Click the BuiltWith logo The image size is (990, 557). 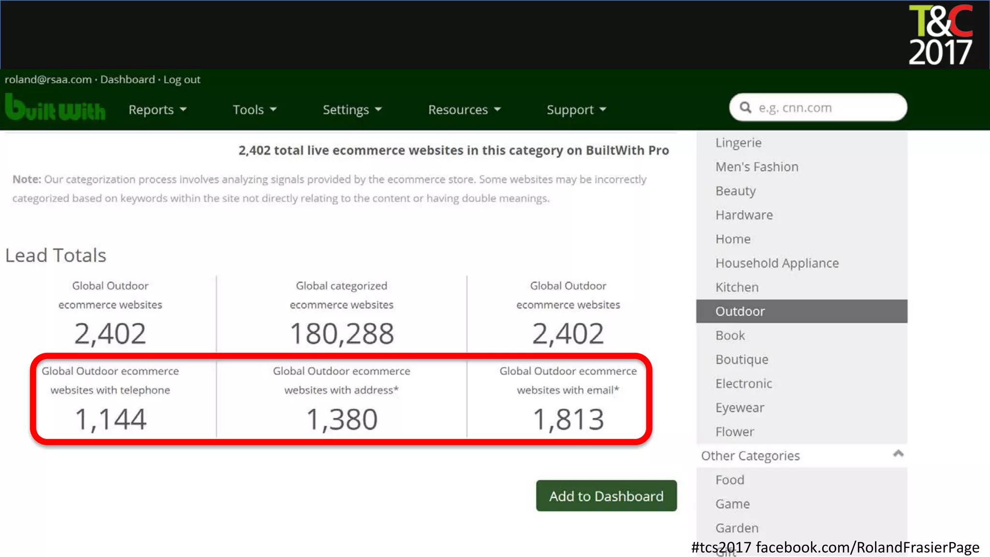(x=55, y=107)
